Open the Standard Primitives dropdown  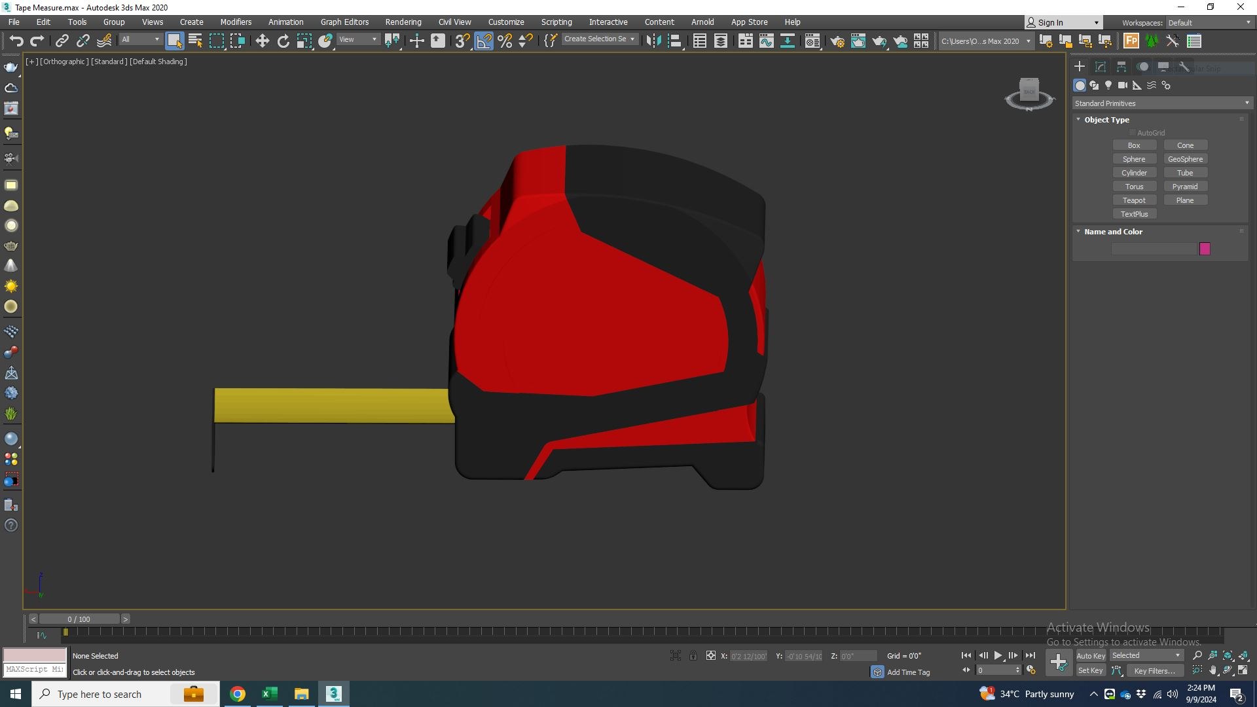(x=1162, y=103)
